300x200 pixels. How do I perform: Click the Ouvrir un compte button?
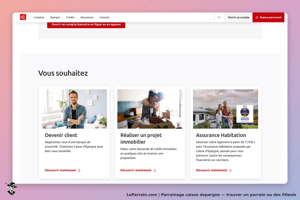[x=239, y=17]
